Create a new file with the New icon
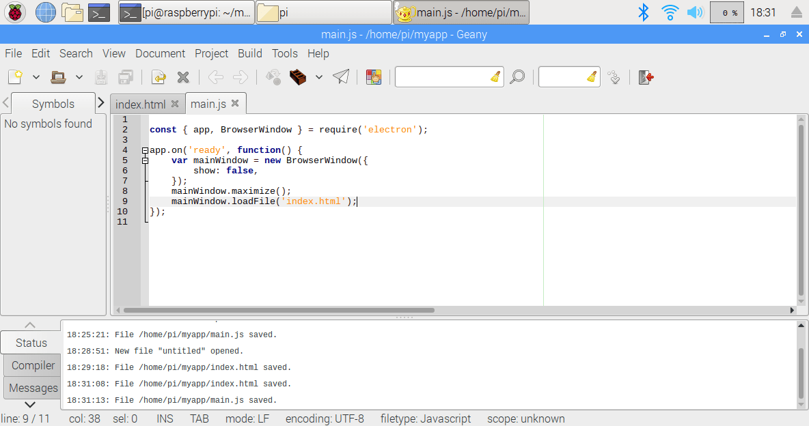Image resolution: width=809 pixels, height=426 pixels. click(x=14, y=76)
